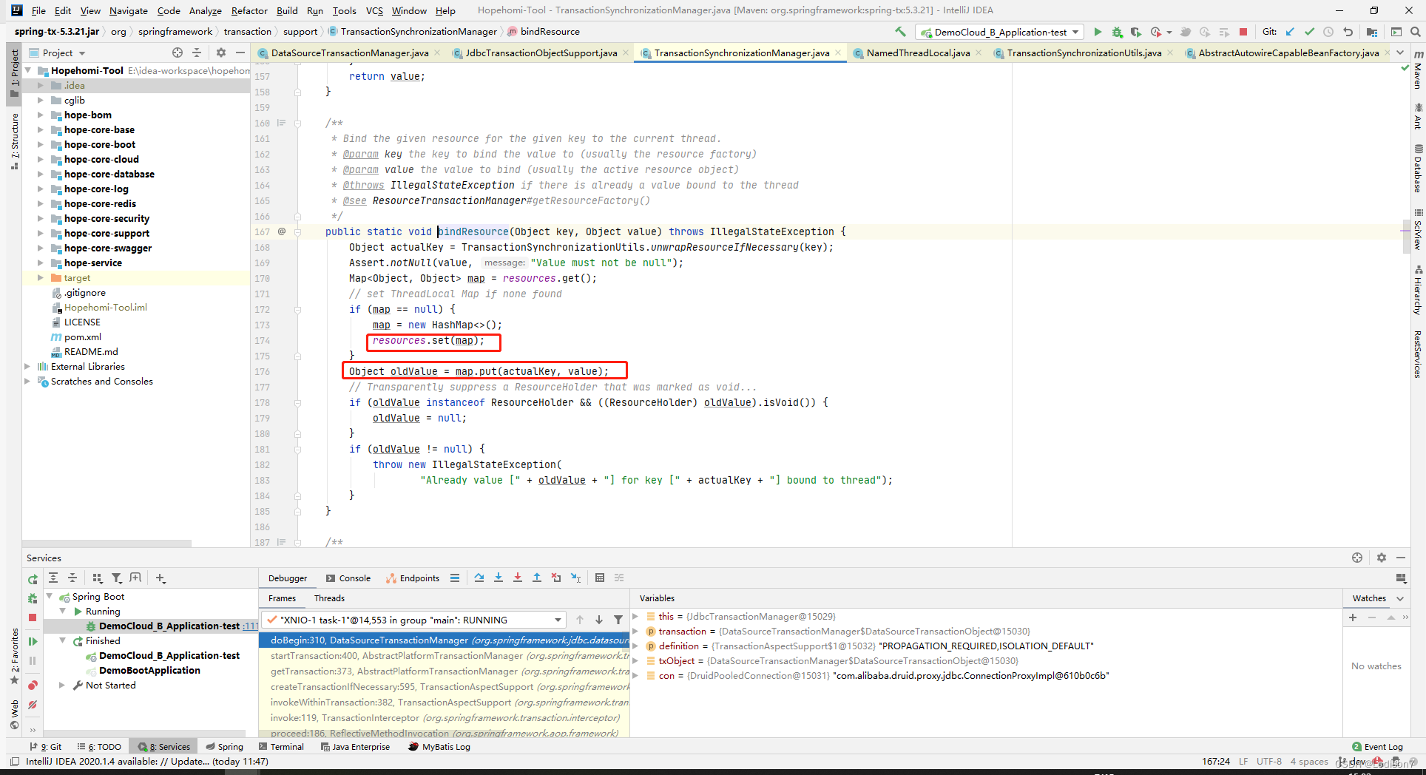Click Resume Program icon in Services sidebar
The width and height of the screenshot is (1426, 775).
pyautogui.click(x=33, y=641)
